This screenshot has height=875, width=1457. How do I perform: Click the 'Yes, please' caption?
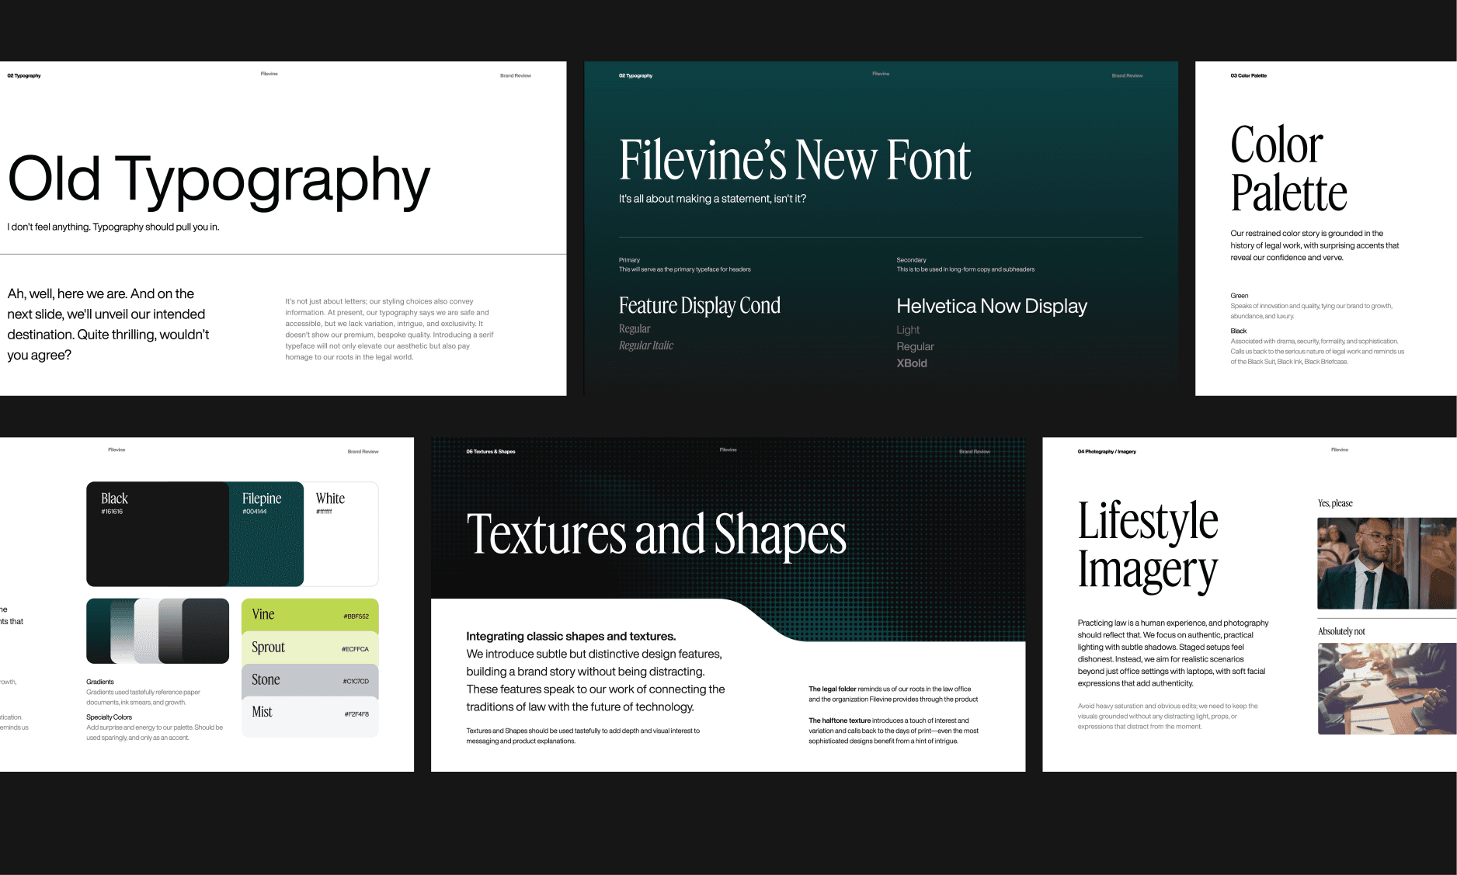(x=1335, y=504)
